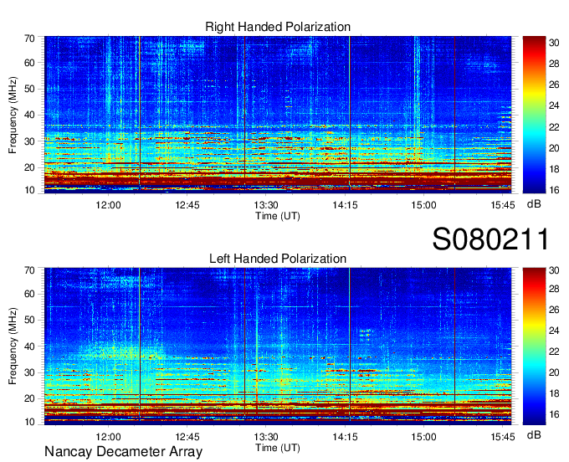Click the 15:45 tick under Left Handed plot
Image resolution: width=569 pixels, height=462 pixels.
(503, 437)
